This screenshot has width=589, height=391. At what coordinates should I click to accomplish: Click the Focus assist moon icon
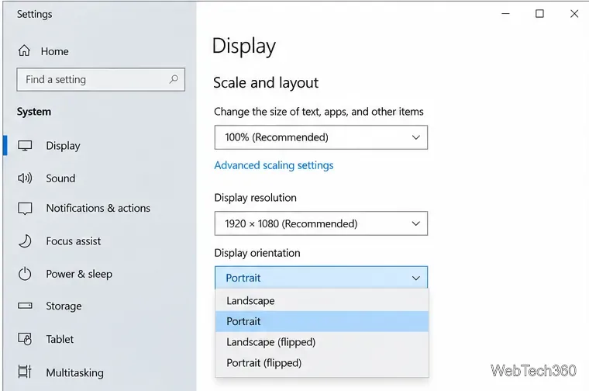coord(25,241)
